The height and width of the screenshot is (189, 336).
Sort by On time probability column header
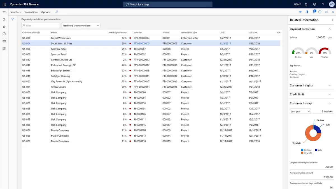117,33
